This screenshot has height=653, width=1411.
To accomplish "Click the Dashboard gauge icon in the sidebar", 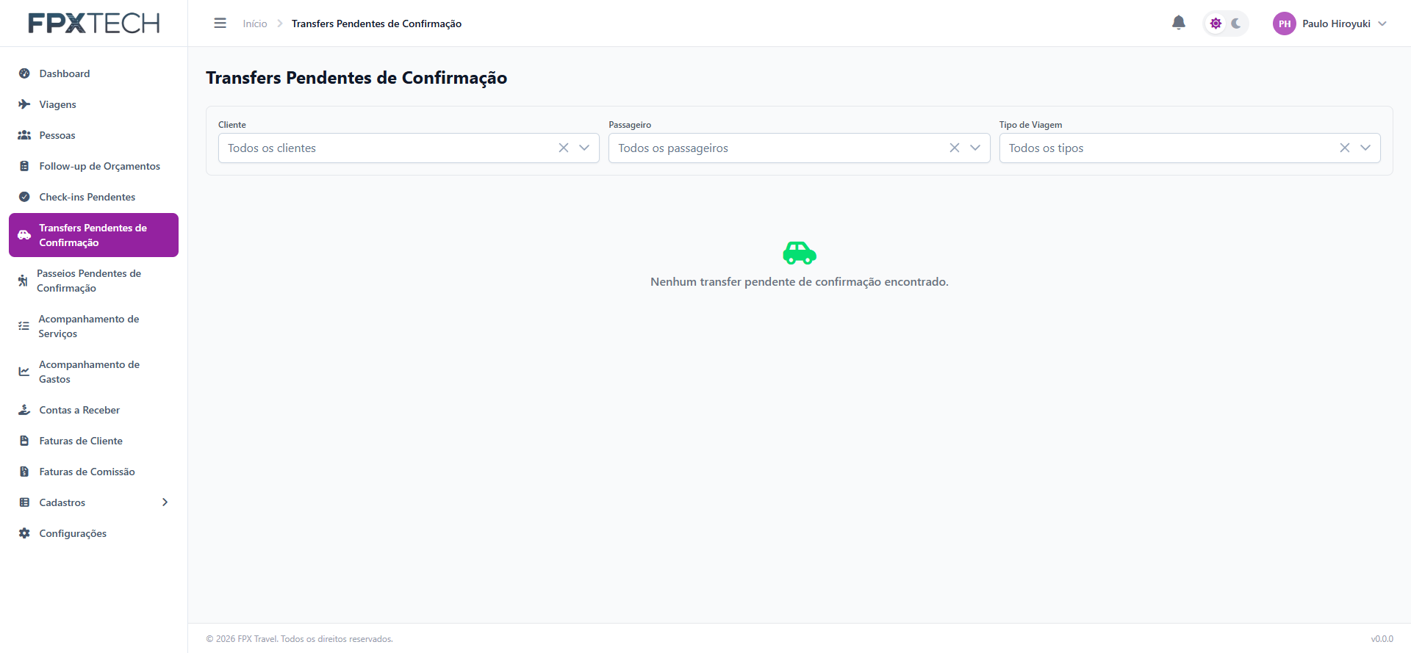I will pos(24,73).
